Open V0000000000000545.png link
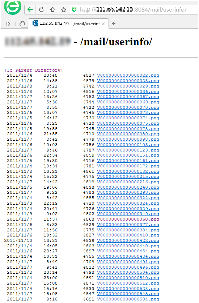 click(x=128, y=294)
